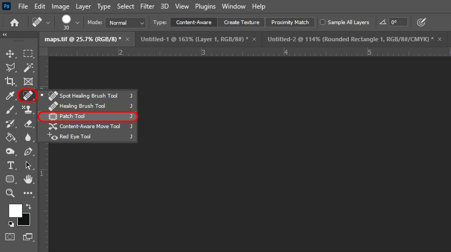Screen dimensions: 451x252
Task: Toggle Quick Mask mode
Action: [x=10, y=236]
